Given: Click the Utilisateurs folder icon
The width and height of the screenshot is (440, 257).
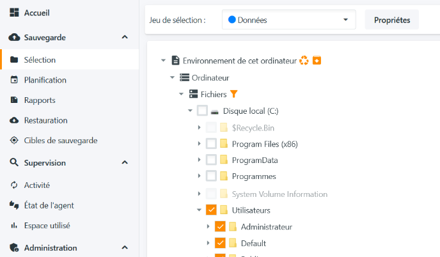Looking at the screenshot, I should (x=224, y=210).
